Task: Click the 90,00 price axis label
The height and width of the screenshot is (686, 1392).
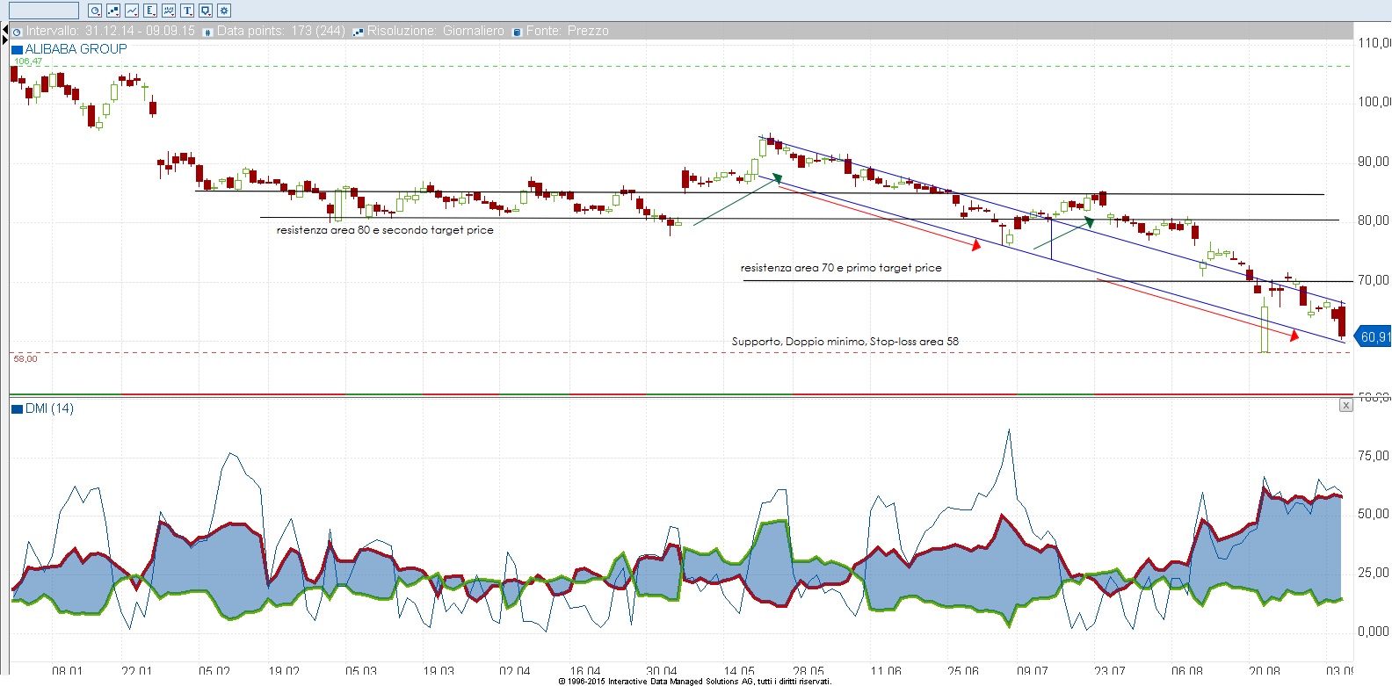Action: click(1374, 162)
